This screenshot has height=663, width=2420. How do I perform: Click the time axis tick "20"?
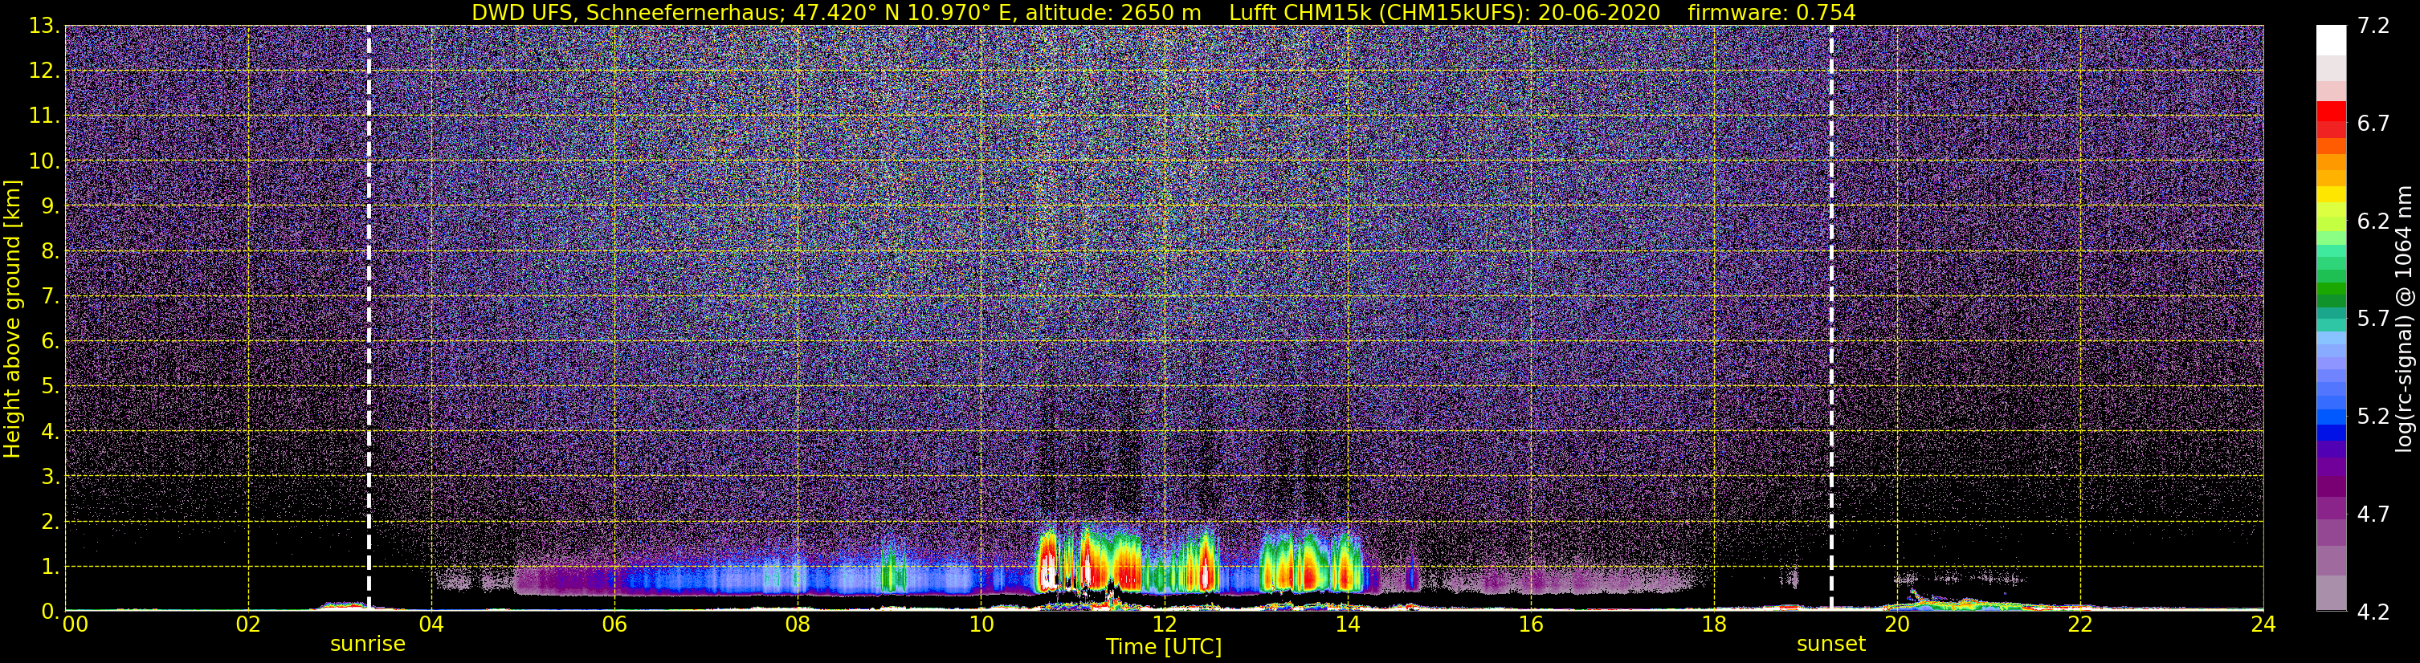pos(1897,625)
